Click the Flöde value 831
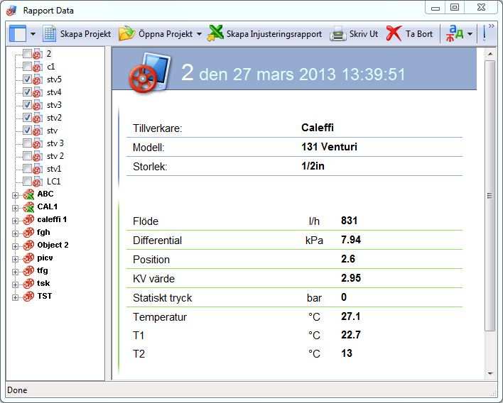Viewport: 503px width, 403px height. (350, 221)
